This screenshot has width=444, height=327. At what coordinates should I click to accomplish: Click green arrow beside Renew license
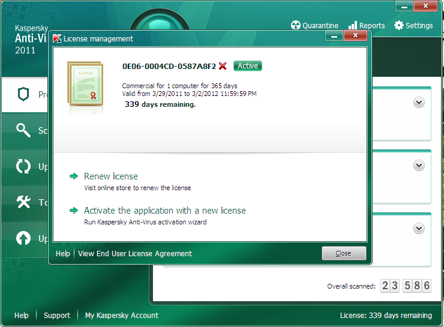[x=74, y=176]
